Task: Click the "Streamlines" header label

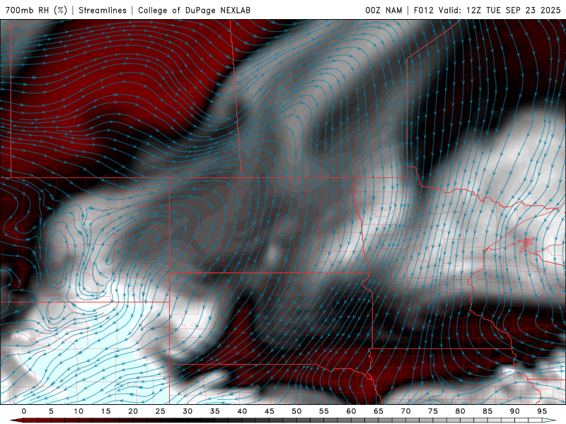Action: (x=103, y=10)
